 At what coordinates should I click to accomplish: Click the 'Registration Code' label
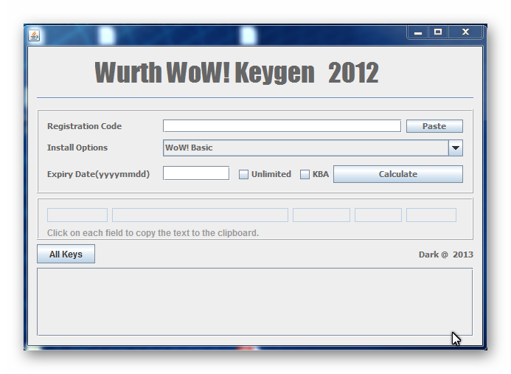click(84, 126)
